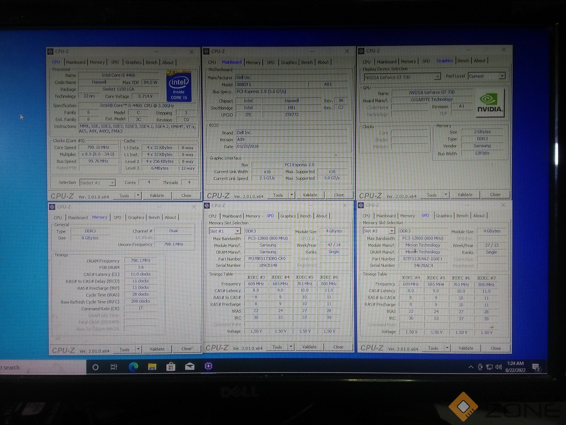
Task: Click the NVIDIA logo in Graphics window
Action: point(490,103)
